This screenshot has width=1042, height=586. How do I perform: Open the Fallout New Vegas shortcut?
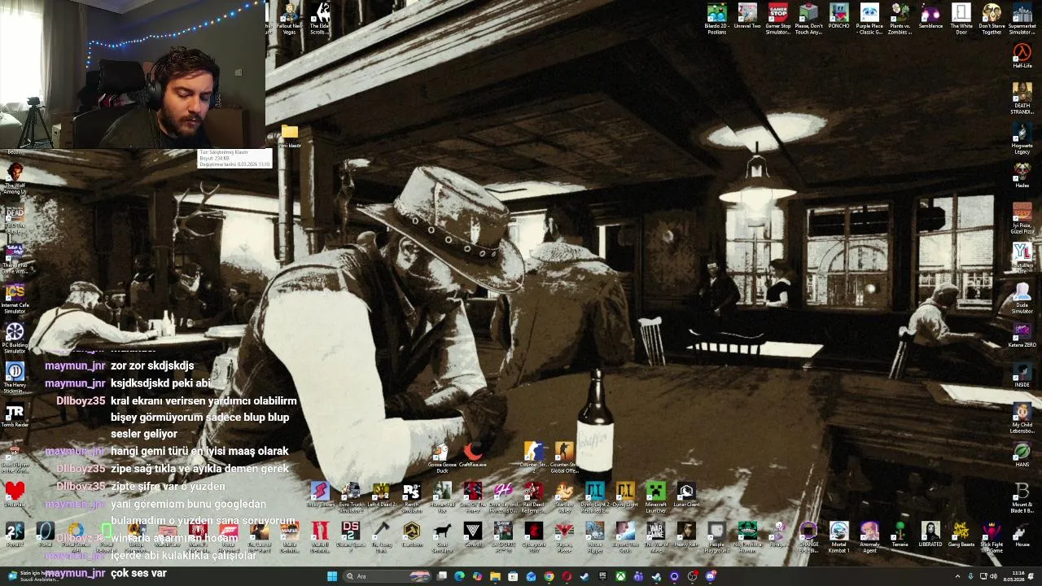290,18
